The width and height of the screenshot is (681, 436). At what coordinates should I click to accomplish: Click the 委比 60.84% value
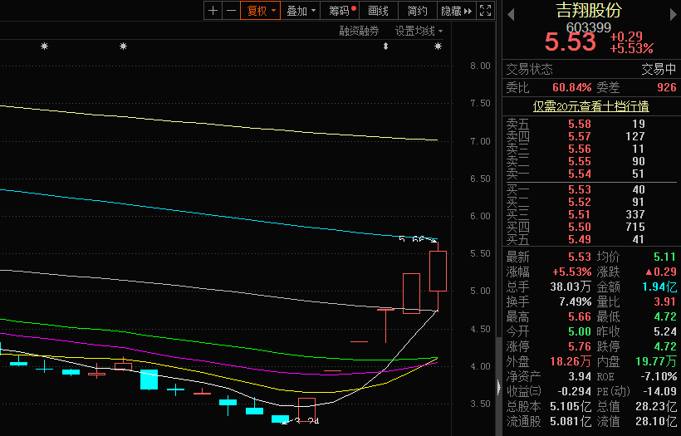point(572,88)
